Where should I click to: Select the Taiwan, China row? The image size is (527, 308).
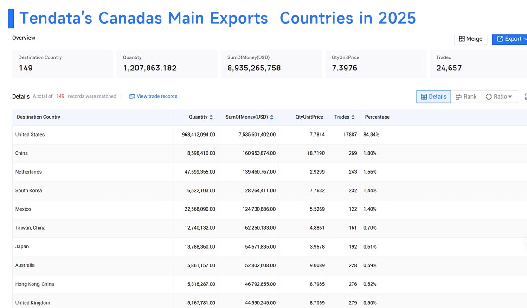[x=270, y=228]
